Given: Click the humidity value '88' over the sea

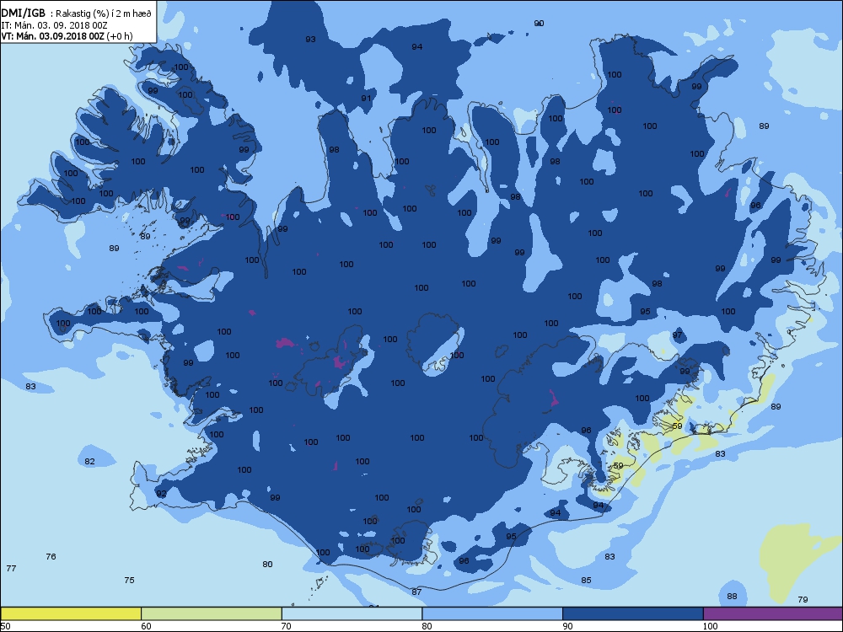Looking at the screenshot, I should point(732,596).
